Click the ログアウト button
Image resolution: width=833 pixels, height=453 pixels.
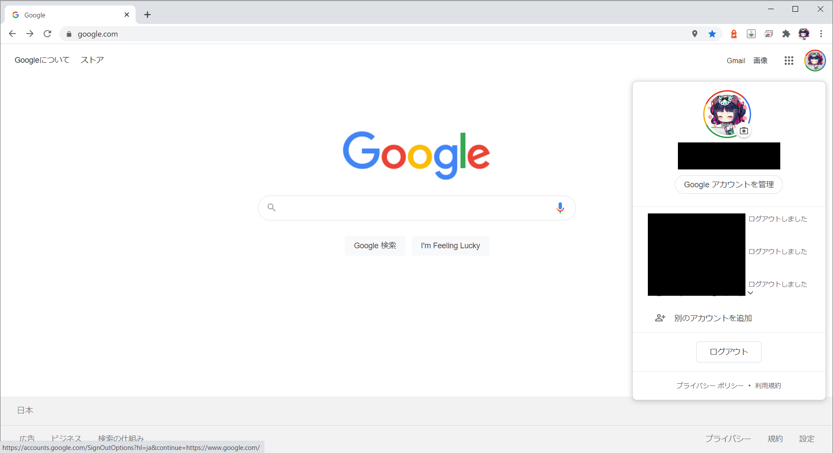pos(728,352)
